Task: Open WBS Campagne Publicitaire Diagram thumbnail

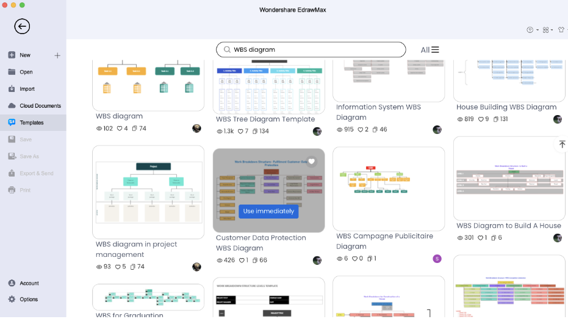Action: tap(389, 189)
